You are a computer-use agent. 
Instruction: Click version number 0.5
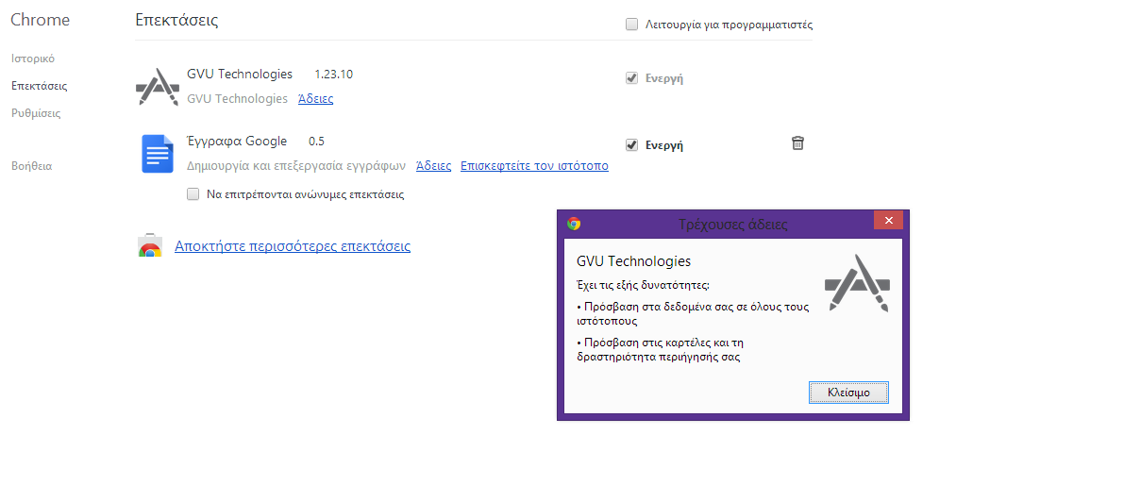(316, 142)
